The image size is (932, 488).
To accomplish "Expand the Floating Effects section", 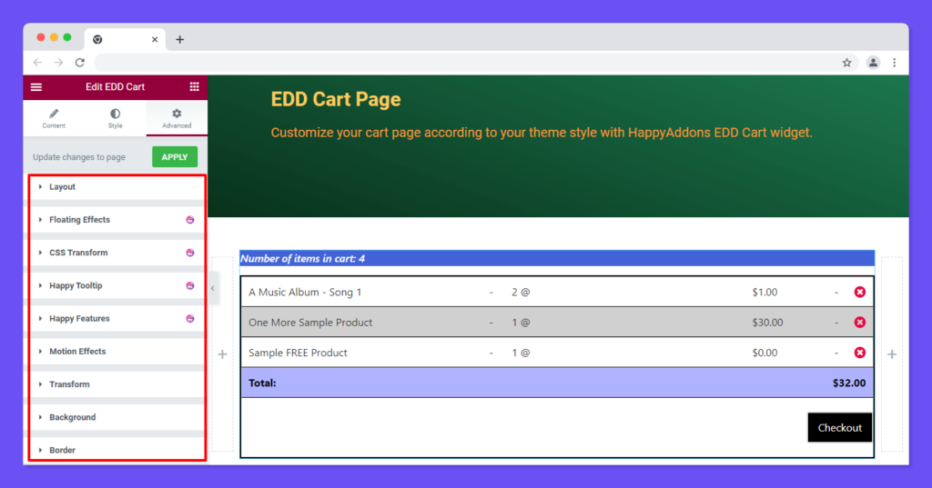I will (x=116, y=220).
